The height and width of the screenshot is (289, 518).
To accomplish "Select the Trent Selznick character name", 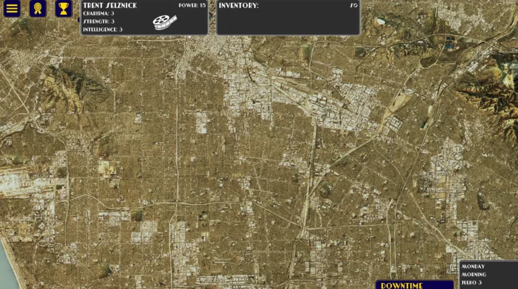I will point(109,5).
